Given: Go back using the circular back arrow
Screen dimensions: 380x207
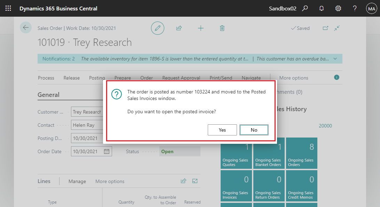Looking at the screenshot, I should pos(26,27).
